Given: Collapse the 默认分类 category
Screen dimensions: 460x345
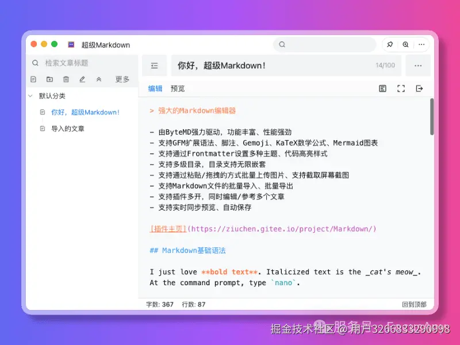Looking at the screenshot, I should (30, 95).
